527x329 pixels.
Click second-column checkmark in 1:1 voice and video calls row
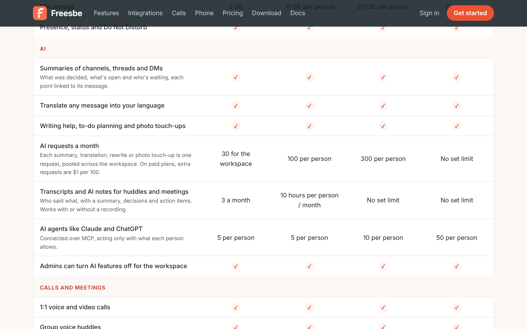click(x=310, y=308)
